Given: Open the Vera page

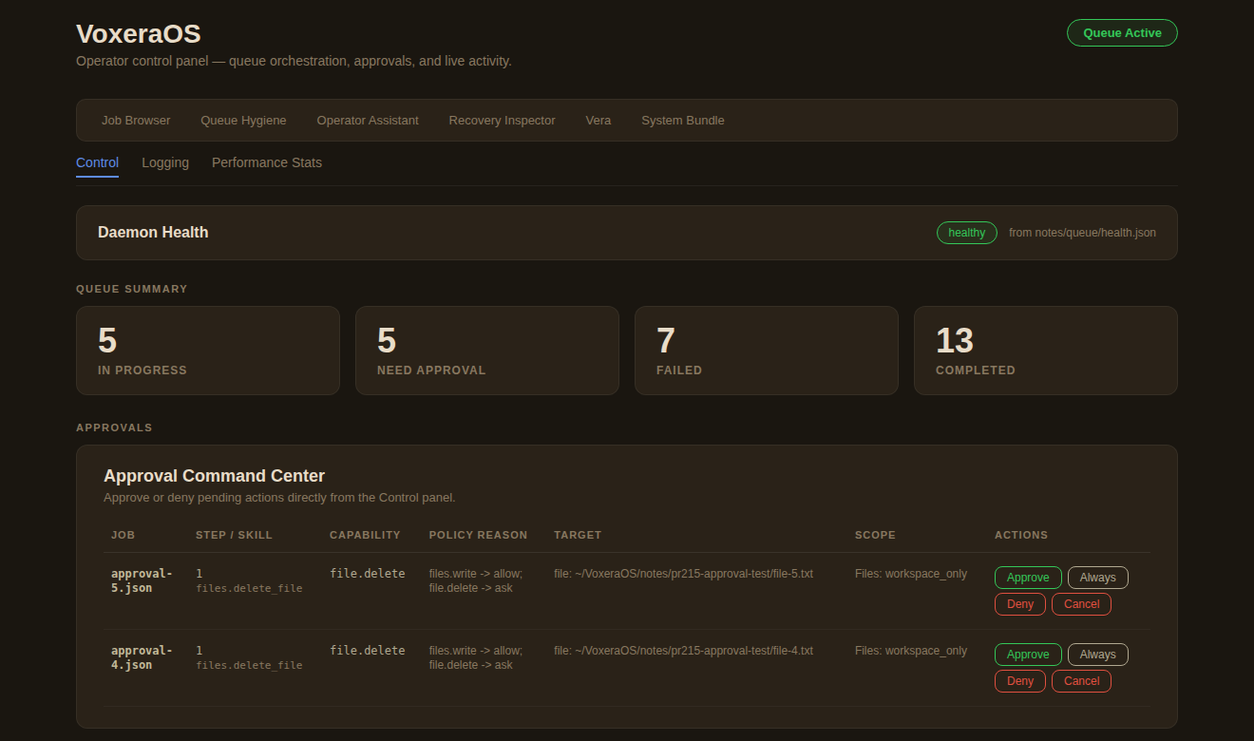Looking at the screenshot, I should 598,121.
